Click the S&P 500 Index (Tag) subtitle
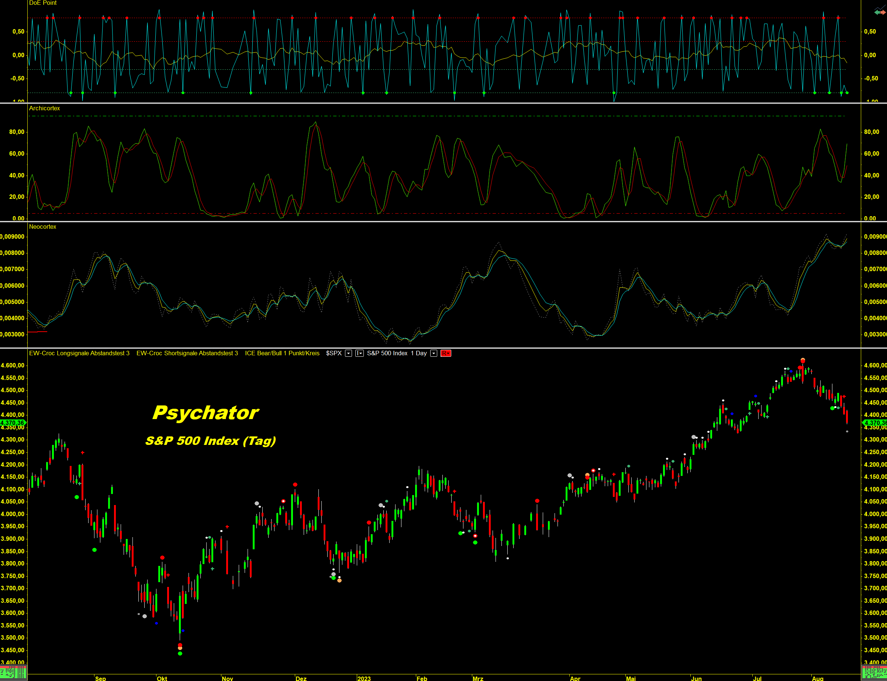The image size is (887, 681). click(x=210, y=440)
